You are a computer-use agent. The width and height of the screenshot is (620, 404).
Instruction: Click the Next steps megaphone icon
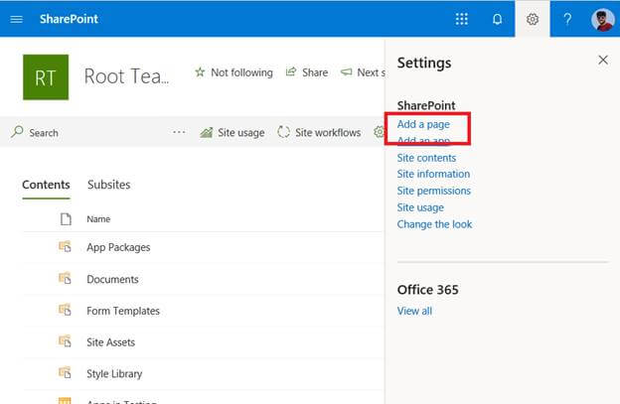point(347,72)
